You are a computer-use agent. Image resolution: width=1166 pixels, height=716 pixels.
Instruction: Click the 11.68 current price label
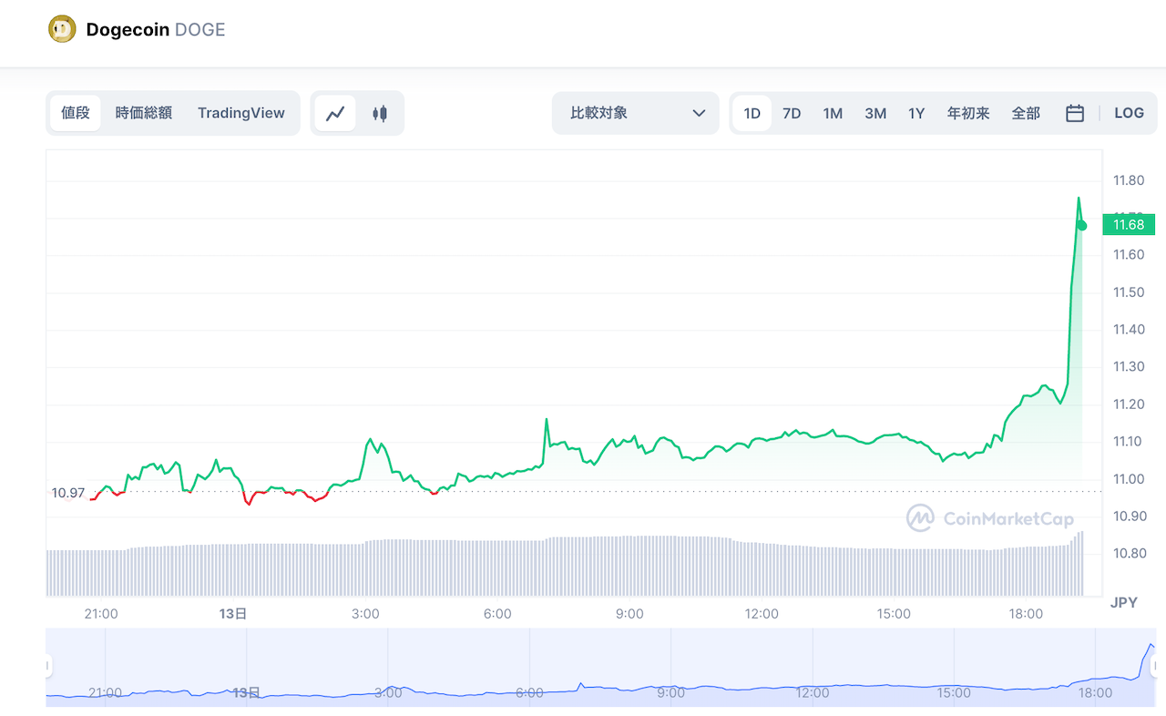click(x=1129, y=224)
